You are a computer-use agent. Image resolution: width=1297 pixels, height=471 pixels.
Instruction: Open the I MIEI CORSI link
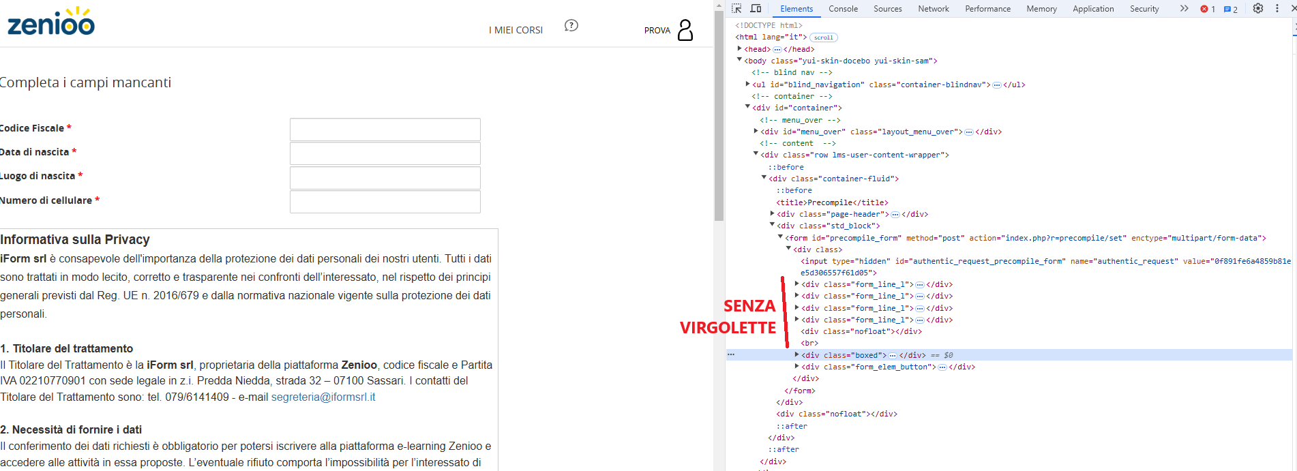coord(516,30)
